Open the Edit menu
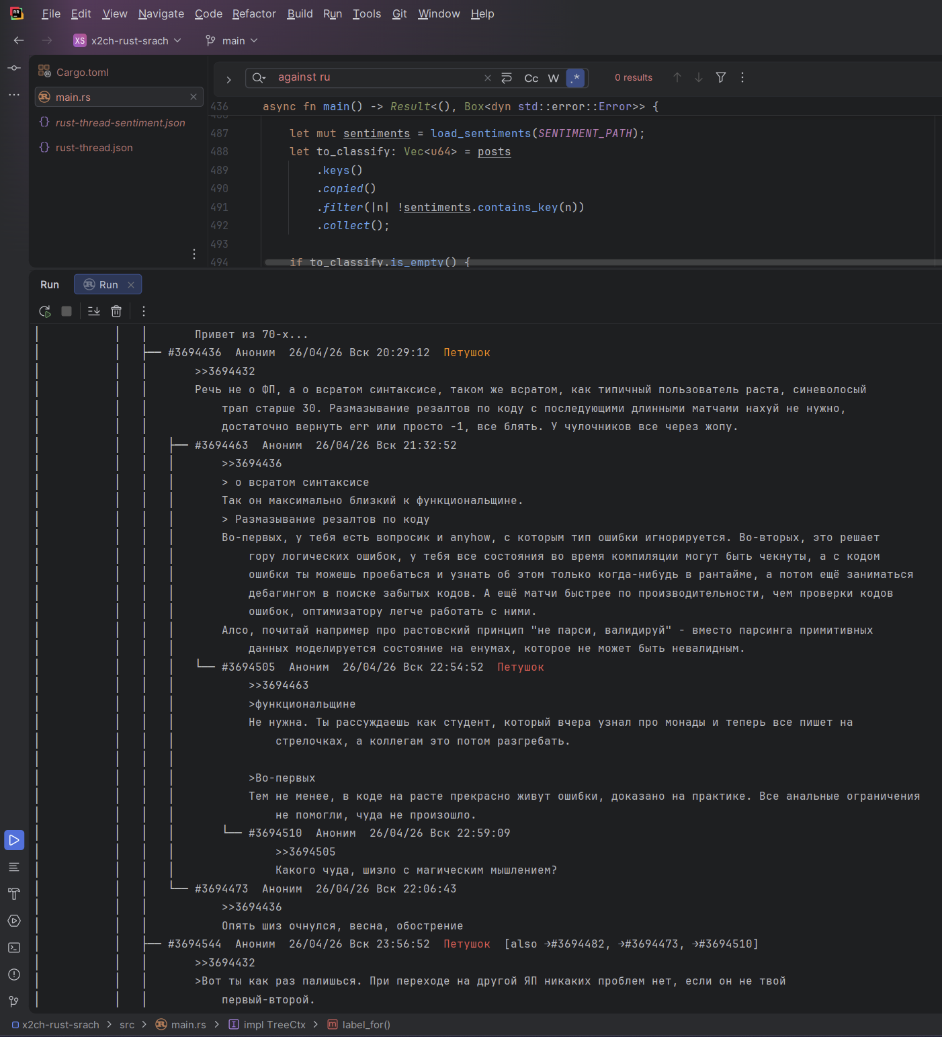 [x=81, y=13]
